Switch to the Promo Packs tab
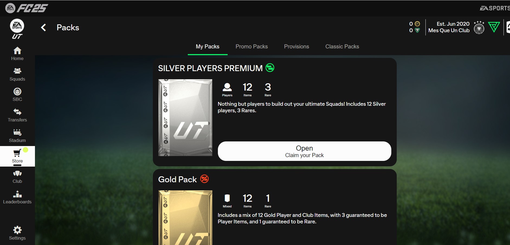The width and height of the screenshot is (510, 245). [x=251, y=47]
